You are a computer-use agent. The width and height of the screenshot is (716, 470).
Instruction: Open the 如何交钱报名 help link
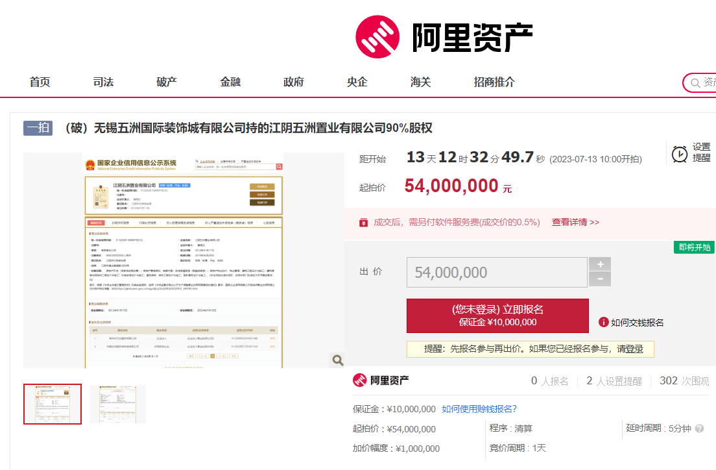637,323
